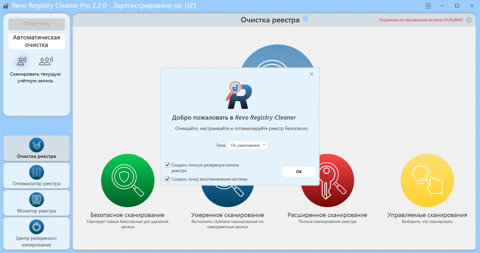Image resolution: width=480 pixels, height=253 pixels.
Task: Click Сканировать текущую учётную запись label
Action: pos(36,78)
